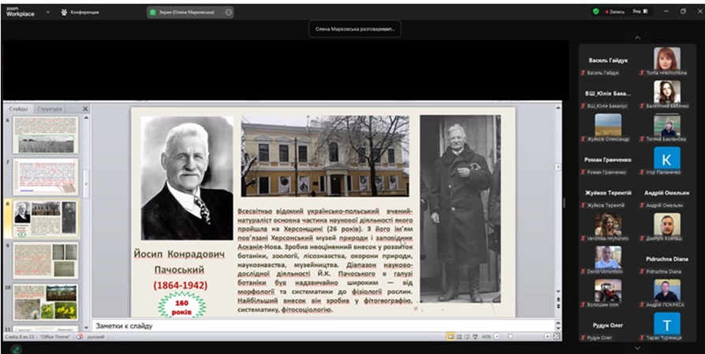Click slide editor scroll up arrow

click(558, 108)
